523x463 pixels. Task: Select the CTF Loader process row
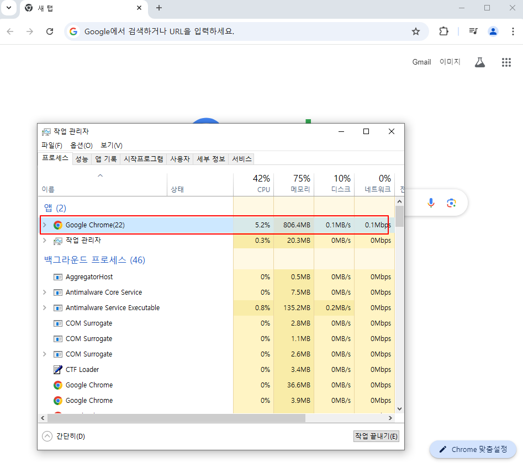216,369
